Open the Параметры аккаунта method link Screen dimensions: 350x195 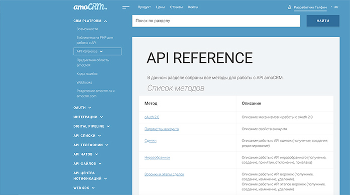[x=162, y=129]
